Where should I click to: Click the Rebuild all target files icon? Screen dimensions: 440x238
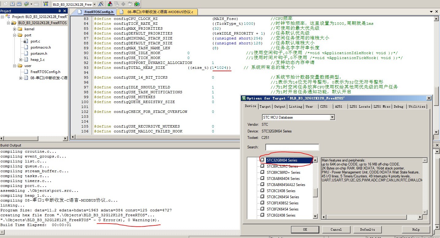(x=19, y=4)
